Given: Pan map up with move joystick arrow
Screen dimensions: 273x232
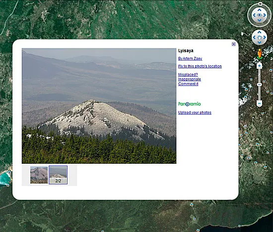Looking at the screenshot, I should (259, 32).
